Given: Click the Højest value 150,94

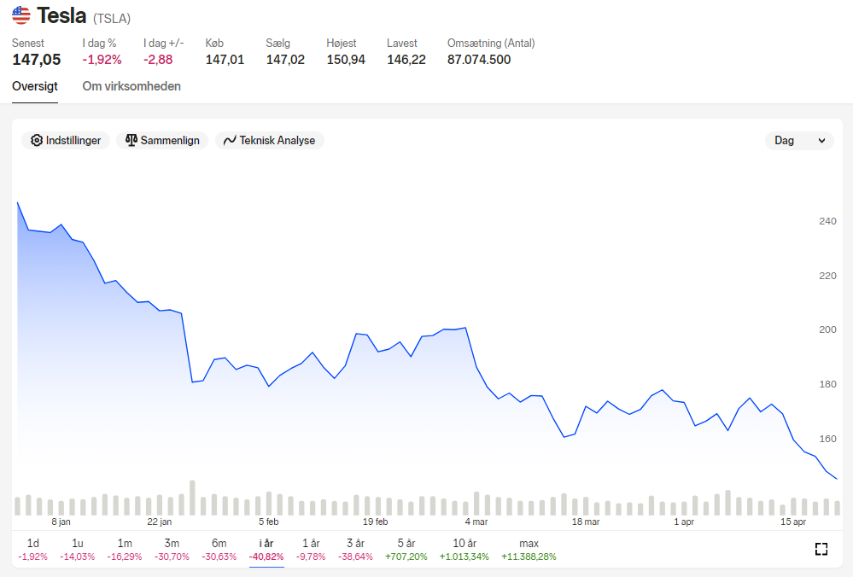Looking at the screenshot, I should [x=346, y=59].
